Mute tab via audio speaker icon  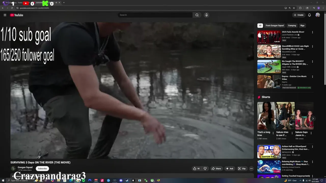(56, 3)
